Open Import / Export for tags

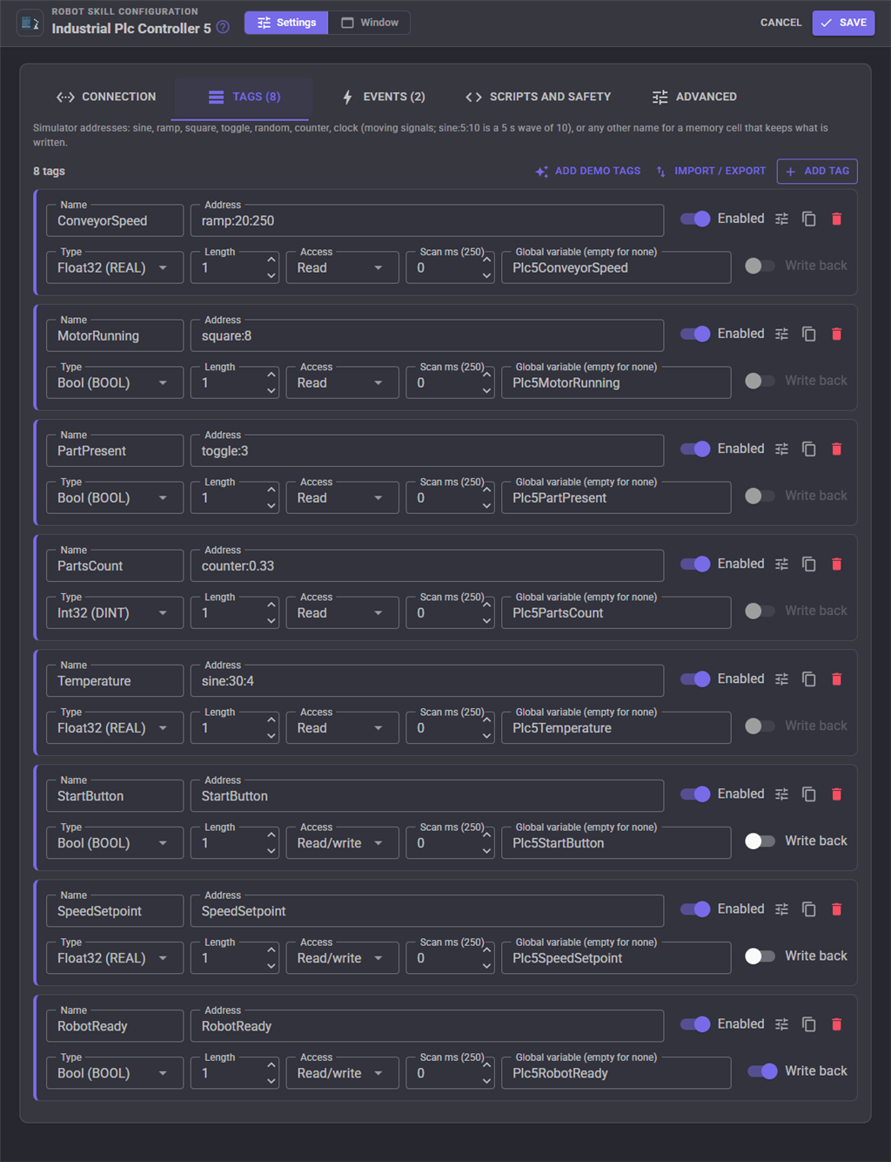click(x=711, y=171)
